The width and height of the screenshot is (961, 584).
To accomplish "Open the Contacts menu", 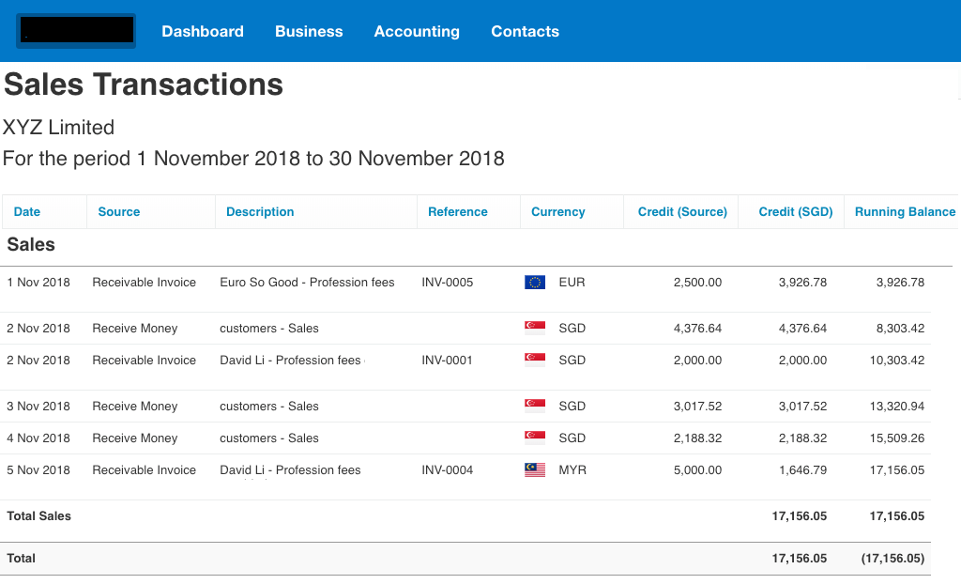I will [x=525, y=31].
